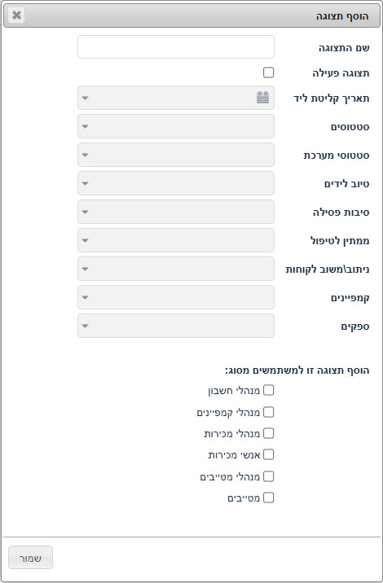Enable the מנהלי חשבון checkbox
The width and height of the screenshot is (383, 583).
point(268,390)
